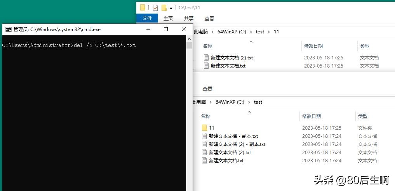Click file name 新建文本文档 (2).txt in folder 11
The width and height of the screenshot is (395, 191).
(232, 57)
